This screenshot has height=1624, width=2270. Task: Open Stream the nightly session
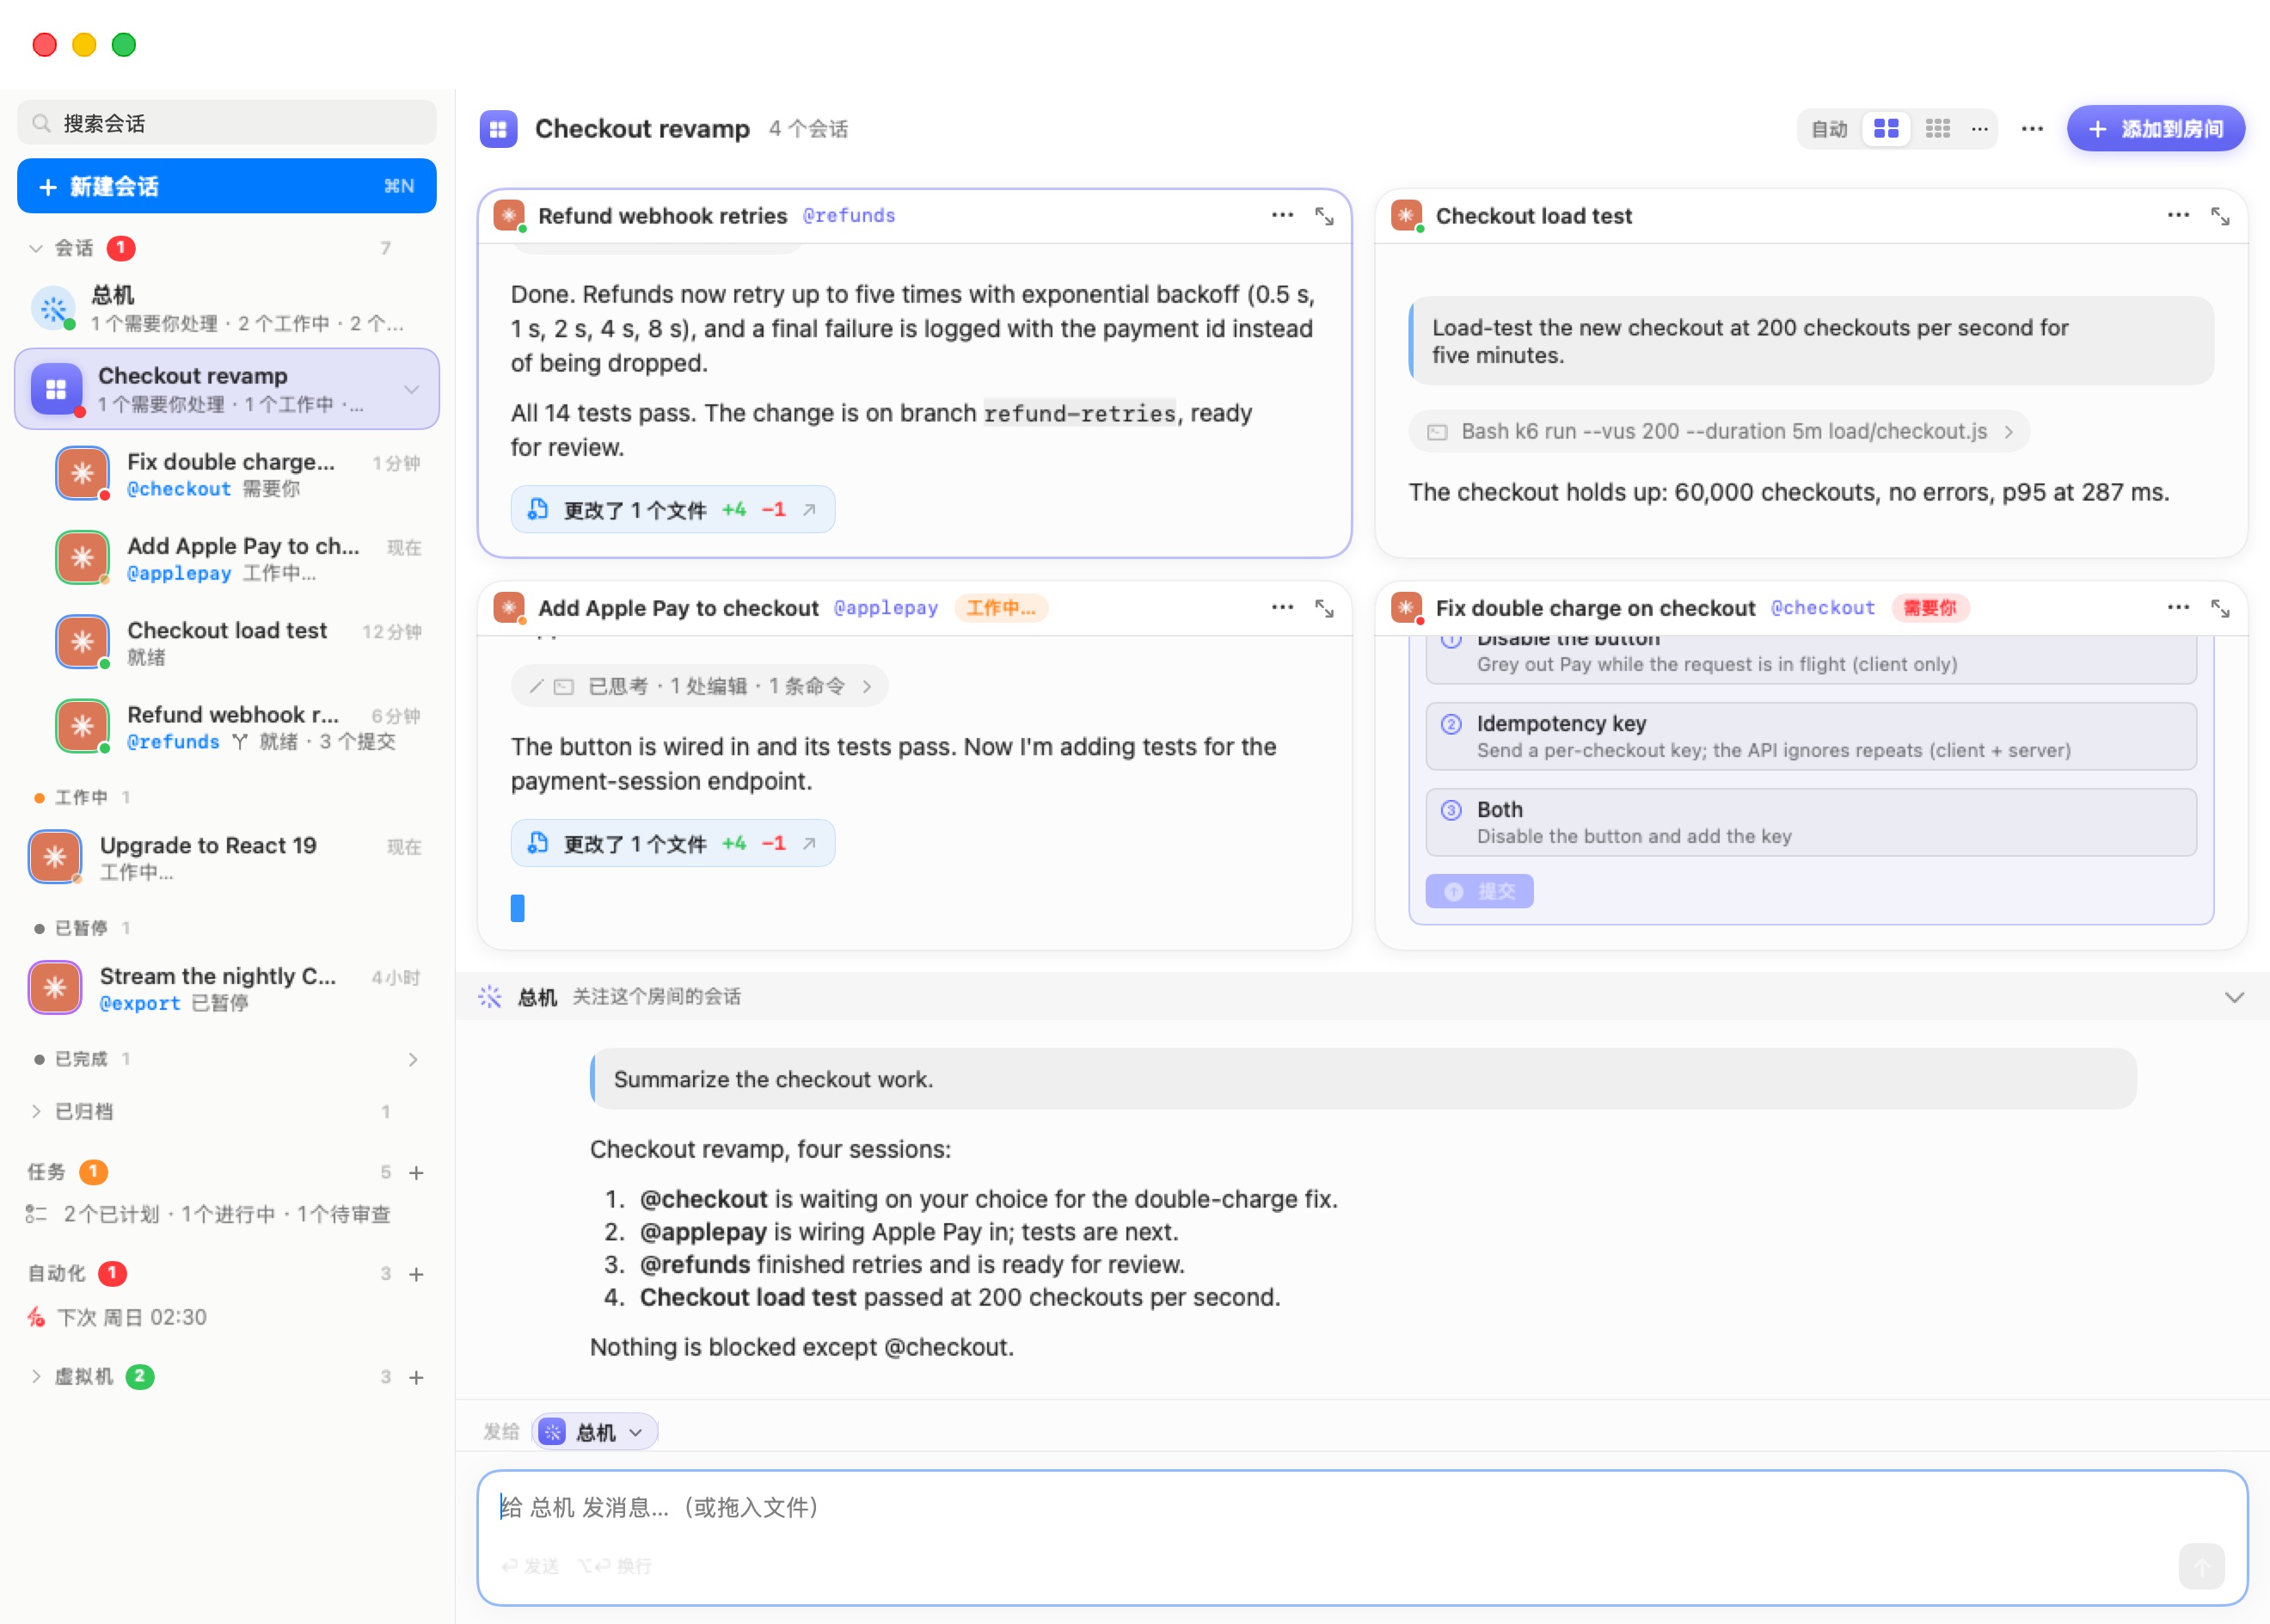pos(228,988)
